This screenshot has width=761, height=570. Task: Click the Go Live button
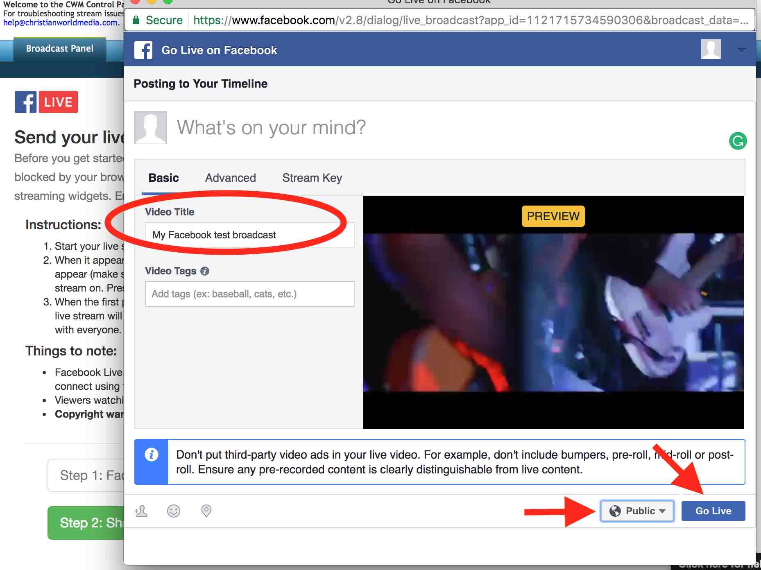pyautogui.click(x=713, y=511)
